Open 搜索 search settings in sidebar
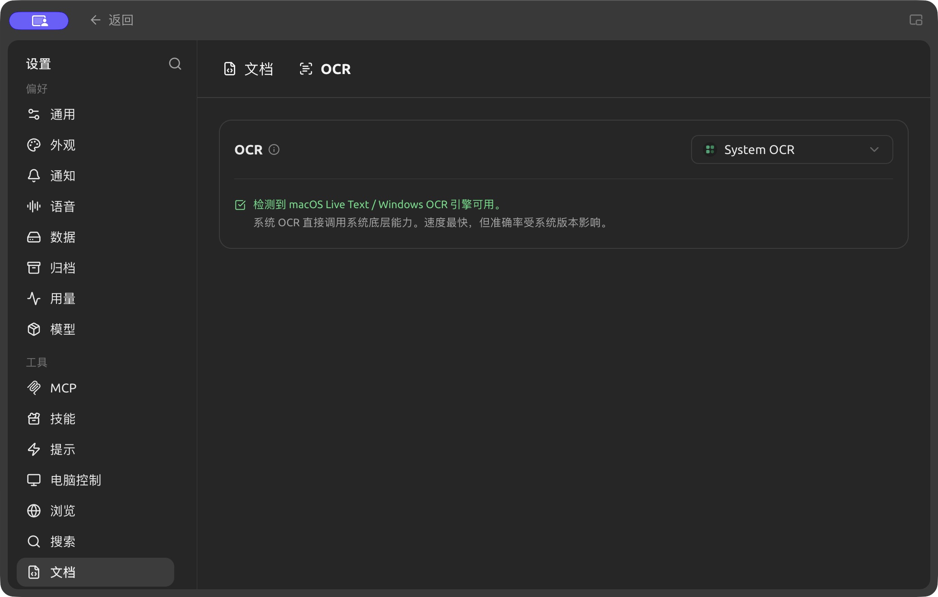 [x=95, y=541]
